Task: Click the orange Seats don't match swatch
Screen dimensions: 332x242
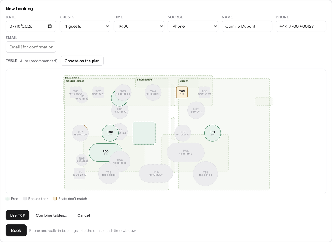Action: 55,199
